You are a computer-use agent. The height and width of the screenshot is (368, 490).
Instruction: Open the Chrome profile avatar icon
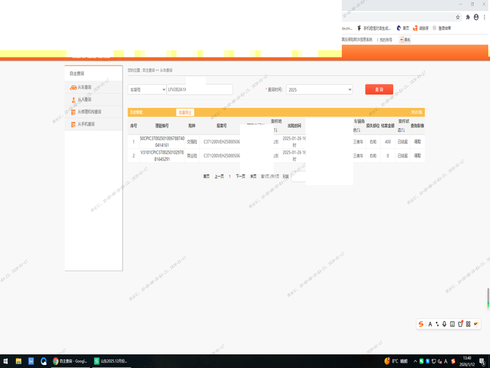click(475, 17)
